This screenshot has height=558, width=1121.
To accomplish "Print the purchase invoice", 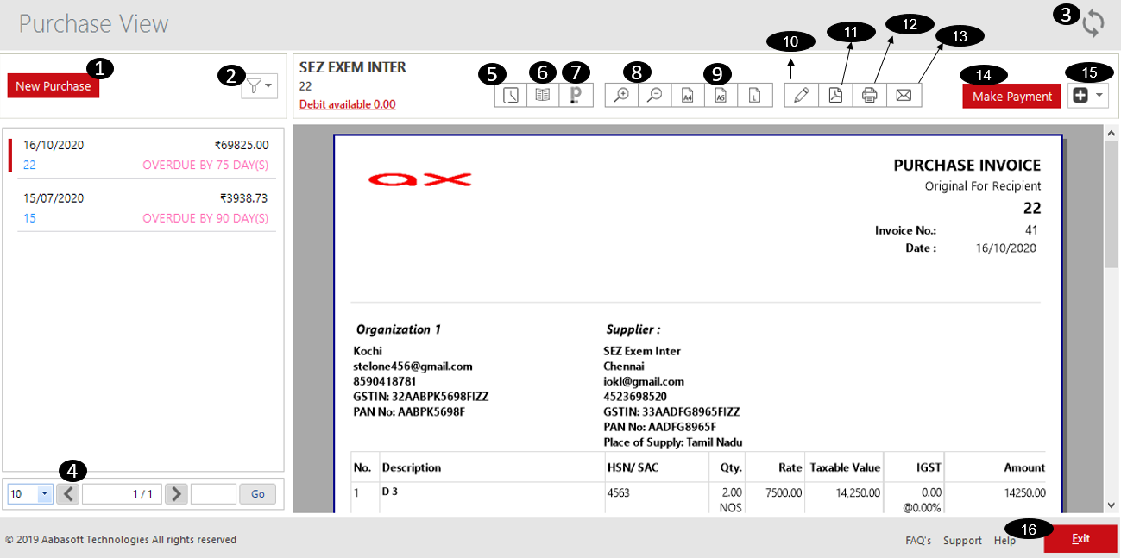I will pos(869,95).
